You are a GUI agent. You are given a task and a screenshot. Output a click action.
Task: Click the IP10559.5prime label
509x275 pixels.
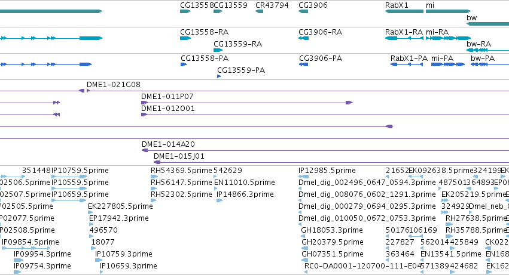coord(80,183)
